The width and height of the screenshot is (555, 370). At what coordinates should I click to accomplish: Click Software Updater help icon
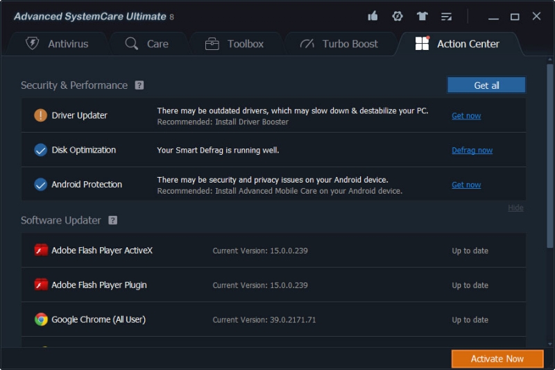tap(113, 220)
